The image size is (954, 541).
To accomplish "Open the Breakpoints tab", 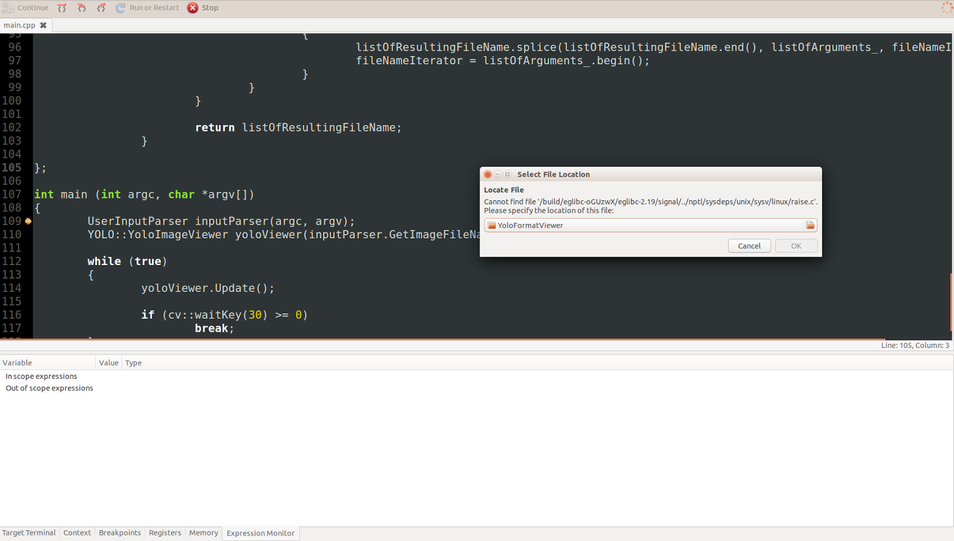I will (119, 533).
